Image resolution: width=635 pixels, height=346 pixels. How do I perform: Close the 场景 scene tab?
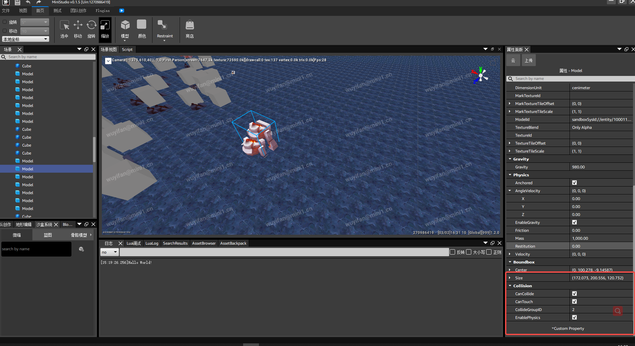[x=20, y=50]
